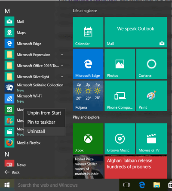Open the Afghan Taliban release news tile
The height and width of the screenshot is (191, 172).
click(135, 167)
